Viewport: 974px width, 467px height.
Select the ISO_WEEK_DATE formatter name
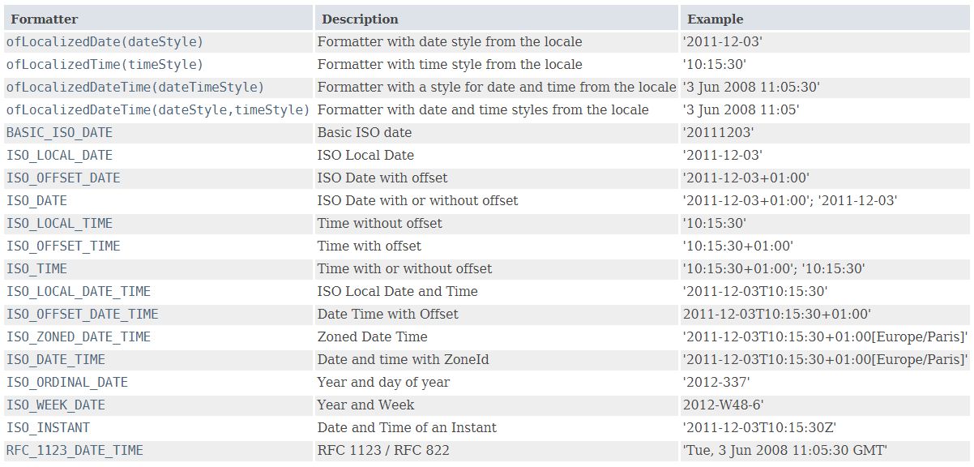tap(56, 405)
